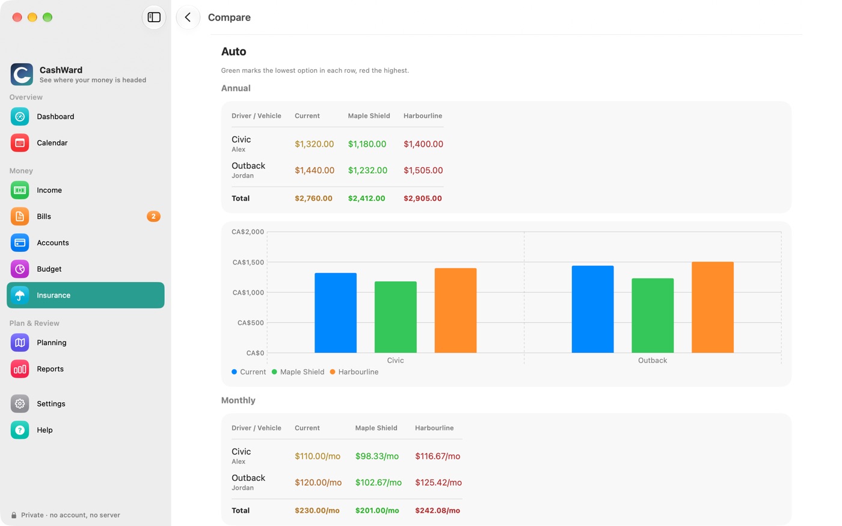Click the monthly total $230.00/mo
The height and width of the screenshot is (526, 842).
tap(317, 510)
